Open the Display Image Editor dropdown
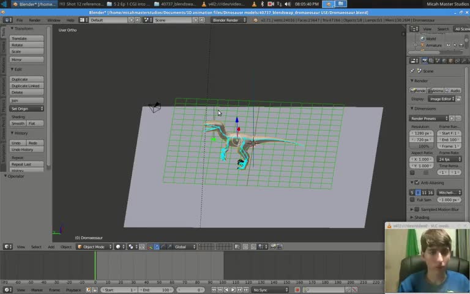This screenshot has width=470, height=294. (441, 99)
